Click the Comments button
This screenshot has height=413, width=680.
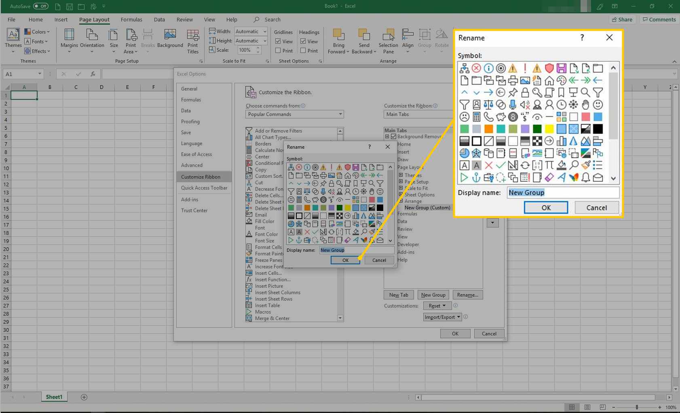pyautogui.click(x=659, y=19)
